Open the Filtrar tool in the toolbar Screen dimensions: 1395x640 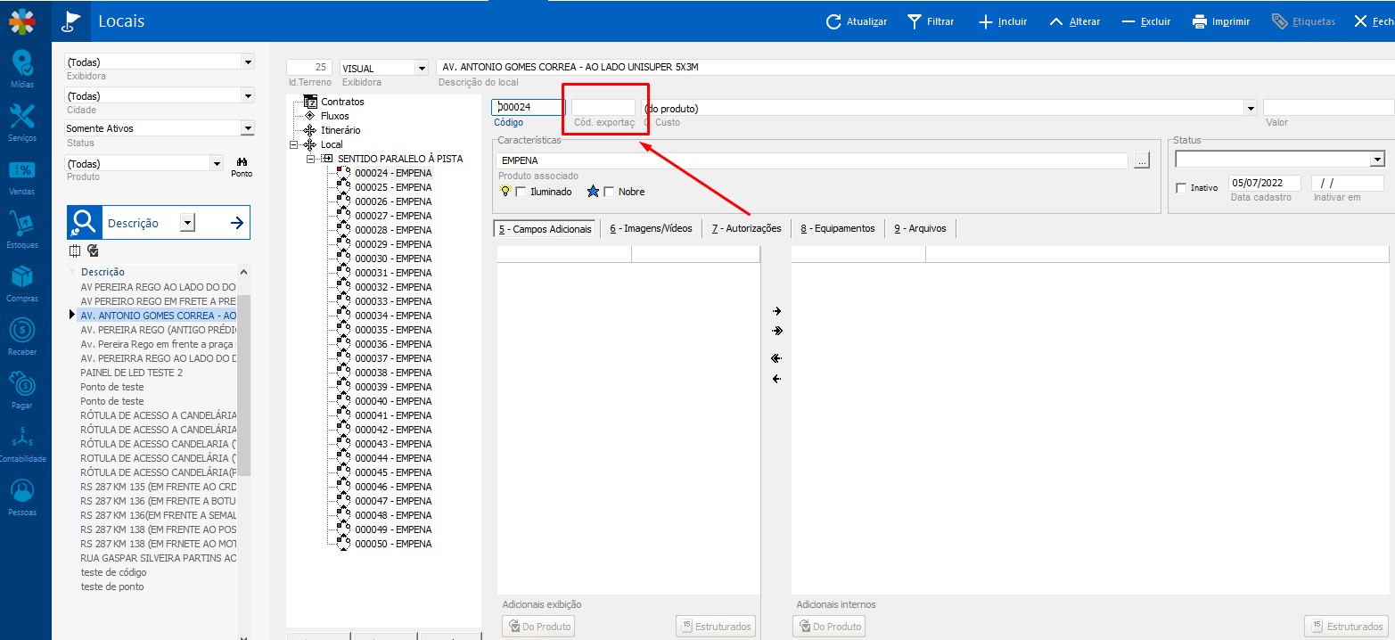pos(931,21)
